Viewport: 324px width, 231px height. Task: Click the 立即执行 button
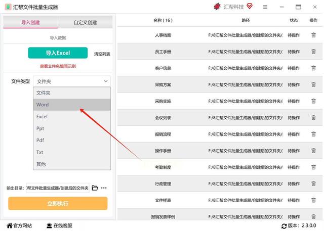58,204
